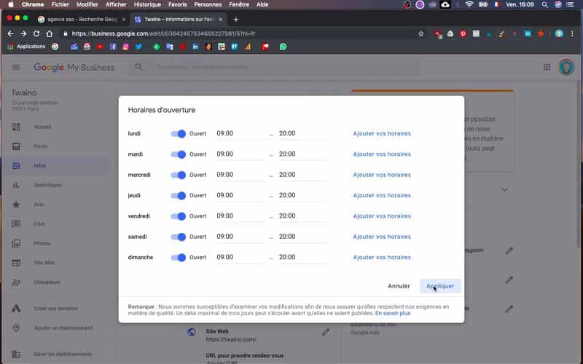Switch to the agence seo tab
This screenshot has height=364, width=583.
(x=82, y=20)
